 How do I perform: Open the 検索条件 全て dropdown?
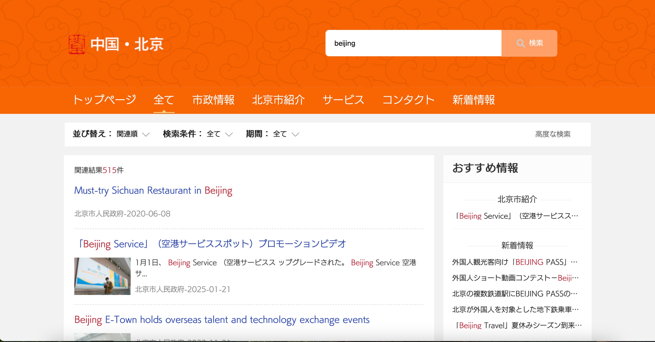[219, 134]
